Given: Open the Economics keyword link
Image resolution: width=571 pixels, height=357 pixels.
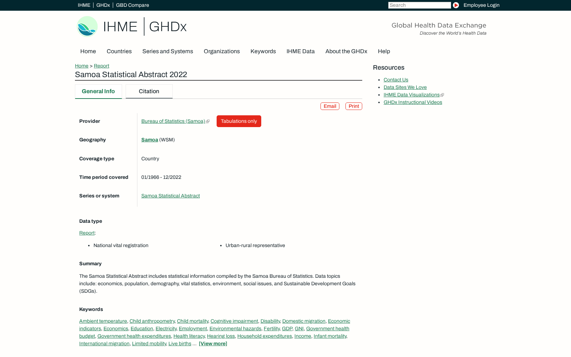Looking at the screenshot, I should point(116,329).
